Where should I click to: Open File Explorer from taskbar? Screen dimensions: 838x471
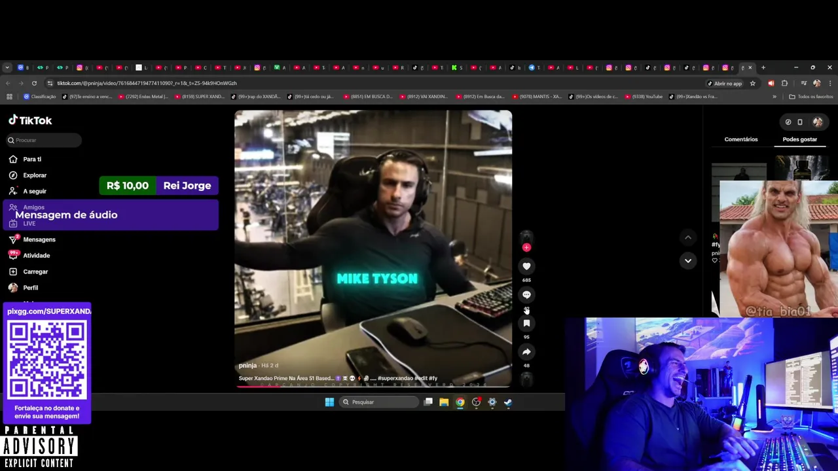tap(444, 402)
